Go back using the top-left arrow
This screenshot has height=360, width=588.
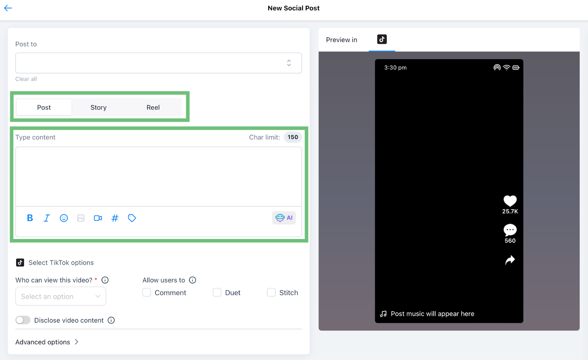[8, 8]
